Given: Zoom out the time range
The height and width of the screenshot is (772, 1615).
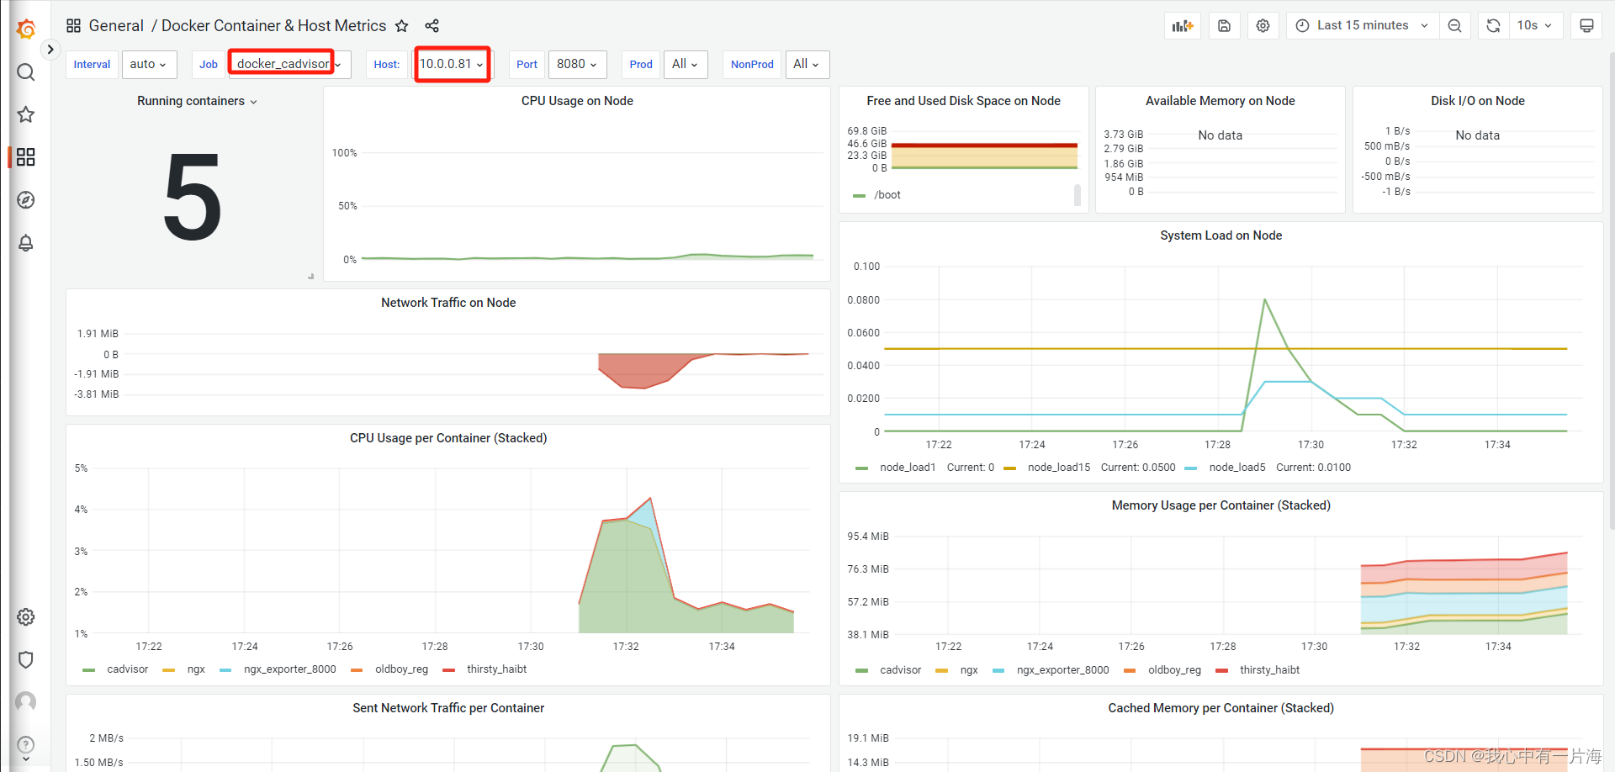Looking at the screenshot, I should pyautogui.click(x=1455, y=26).
